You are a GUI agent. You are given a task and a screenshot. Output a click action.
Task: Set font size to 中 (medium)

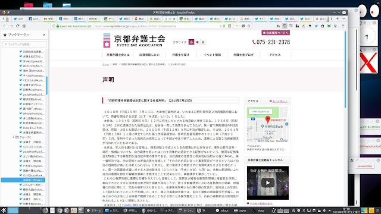pyautogui.click(x=197, y=42)
